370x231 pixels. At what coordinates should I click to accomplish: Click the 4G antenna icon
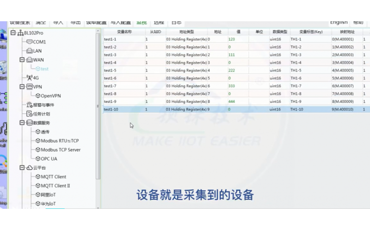[29, 78]
